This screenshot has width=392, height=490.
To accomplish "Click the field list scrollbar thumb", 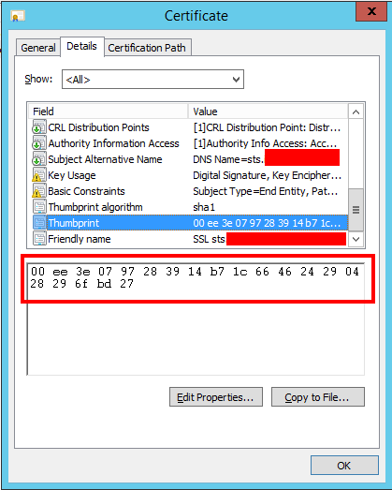I will pos(356,210).
